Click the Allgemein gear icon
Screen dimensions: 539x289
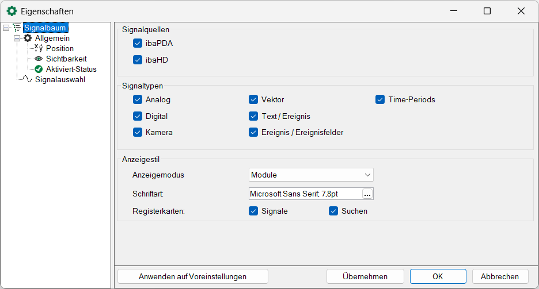point(28,38)
